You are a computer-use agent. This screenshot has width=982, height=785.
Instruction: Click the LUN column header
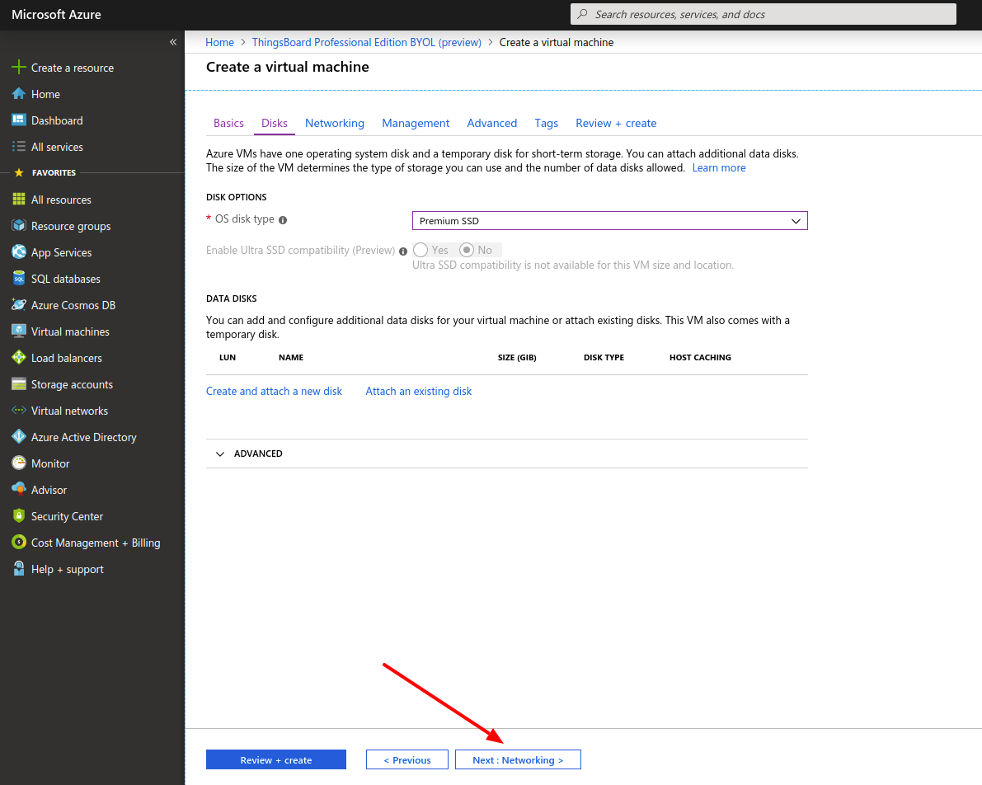pos(228,357)
